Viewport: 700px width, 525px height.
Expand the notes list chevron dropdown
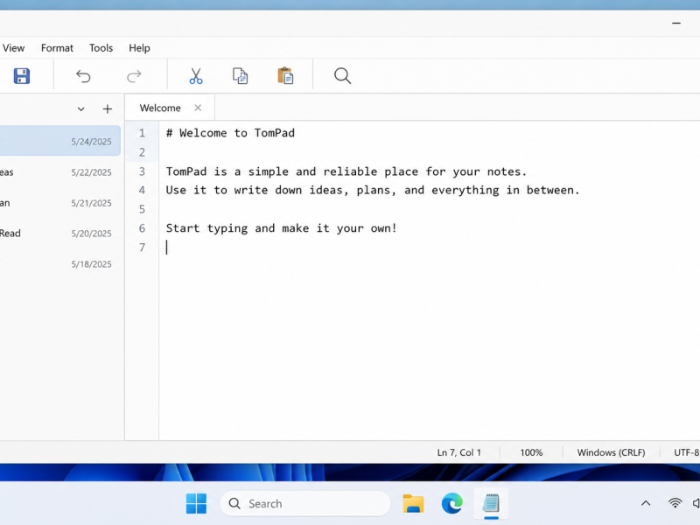(x=80, y=108)
